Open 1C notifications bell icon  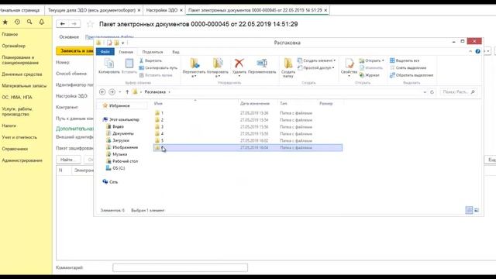pos(41,22)
